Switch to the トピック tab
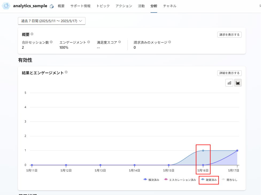The height and width of the screenshot is (195, 262). (x=103, y=6)
